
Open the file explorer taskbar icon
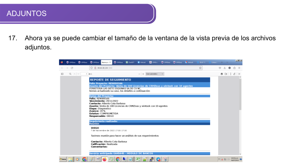pyautogui.click(x=70, y=160)
